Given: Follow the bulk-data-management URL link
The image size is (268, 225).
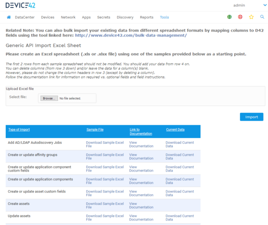Looking at the screenshot, I should click(x=131, y=35).
